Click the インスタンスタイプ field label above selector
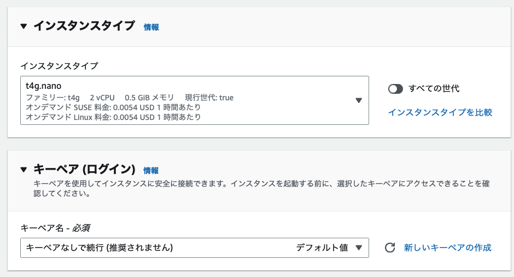This screenshot has height=277, width=514. [x=59, y=65]
